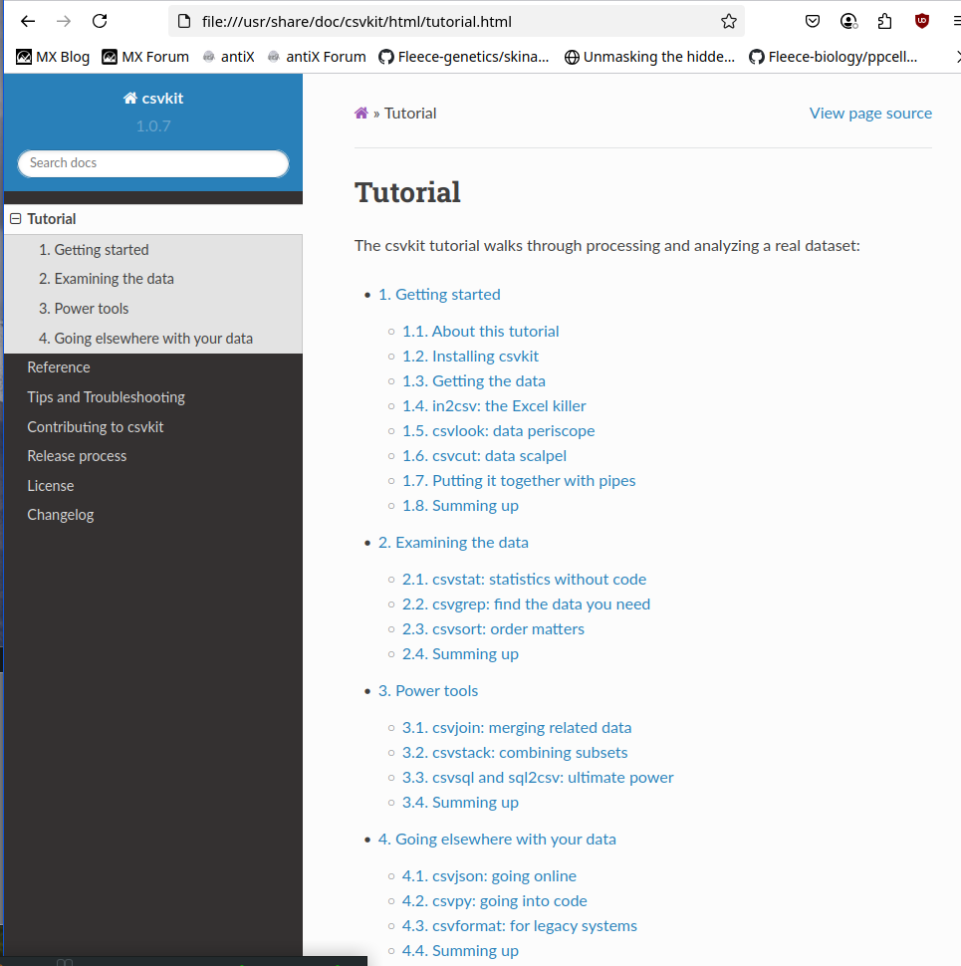Open content link 1. Getting started
The image size is (961, 966).
click(439, 295)
